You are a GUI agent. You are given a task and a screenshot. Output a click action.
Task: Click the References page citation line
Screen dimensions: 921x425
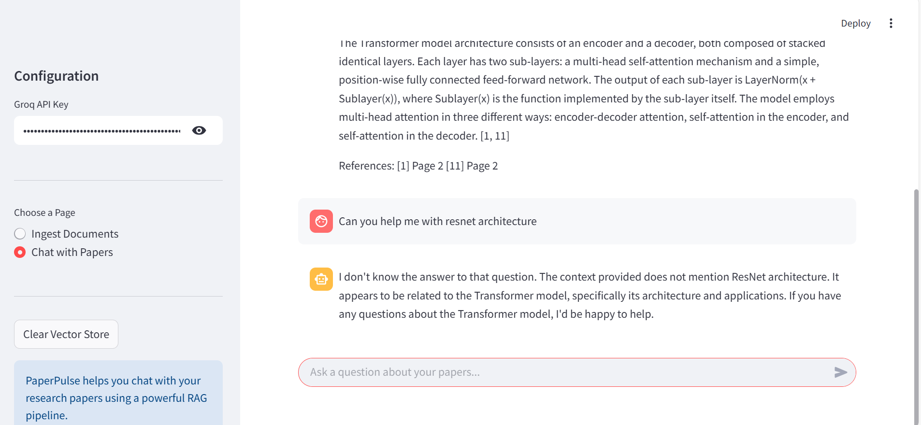coord(418,166)
